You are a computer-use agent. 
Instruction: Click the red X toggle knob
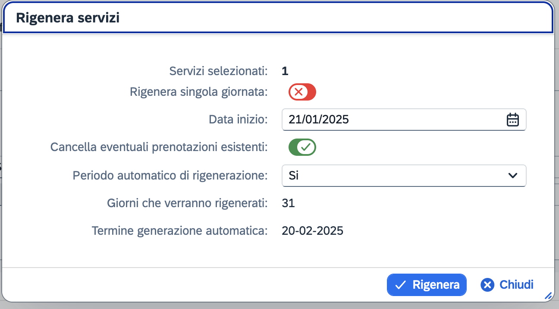pyautogui.click(x=298, y=92)
